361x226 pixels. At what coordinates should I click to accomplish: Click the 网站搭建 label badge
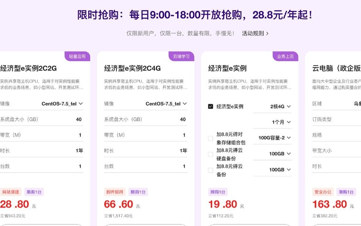click(x=11, y=192)
